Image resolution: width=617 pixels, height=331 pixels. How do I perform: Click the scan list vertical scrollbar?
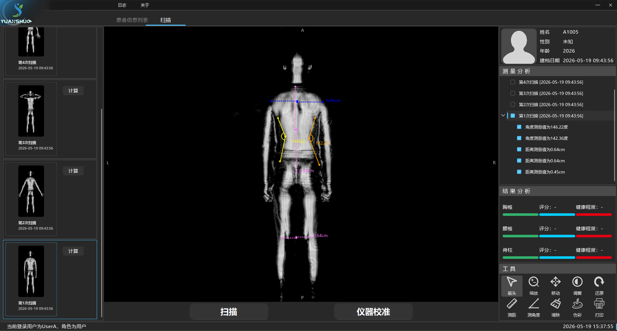pyautogui.click(x=102, y=213)
